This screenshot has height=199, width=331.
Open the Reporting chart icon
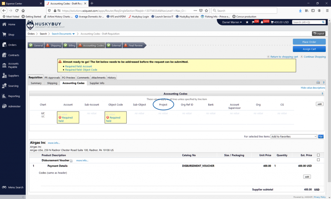(5, 96)
